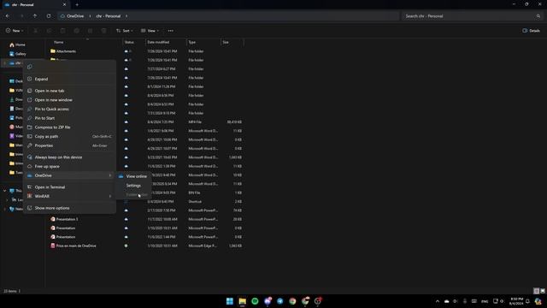Open Settings in the OneDrive submenu
Viewport: 547px width, 308px height.
click(134, 186)
